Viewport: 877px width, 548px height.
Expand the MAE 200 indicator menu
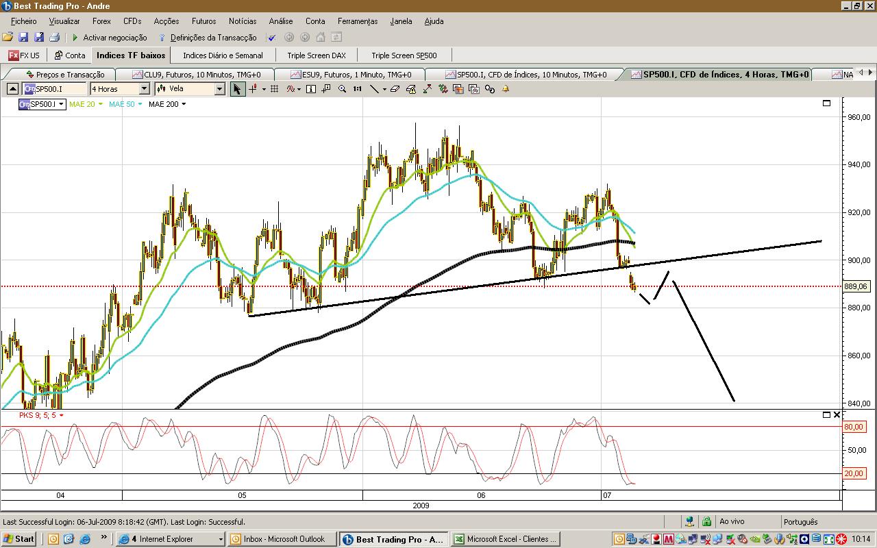[184, 105]
